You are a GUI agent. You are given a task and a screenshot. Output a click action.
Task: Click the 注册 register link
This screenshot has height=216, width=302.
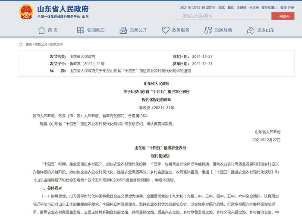click(291, 7)
